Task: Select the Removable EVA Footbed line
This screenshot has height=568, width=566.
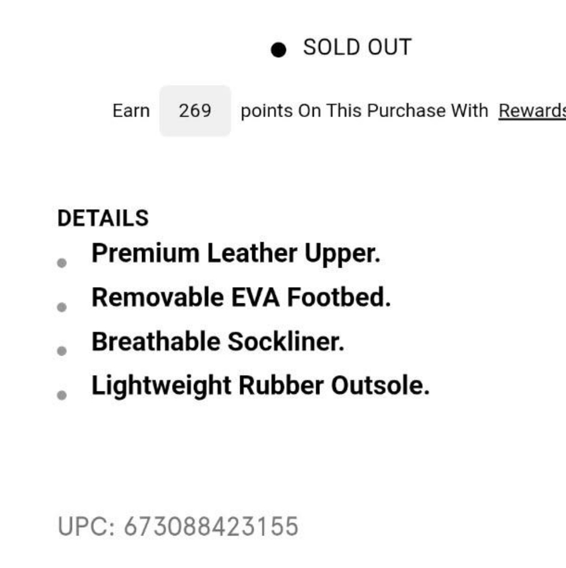Action: coord(241,297)
